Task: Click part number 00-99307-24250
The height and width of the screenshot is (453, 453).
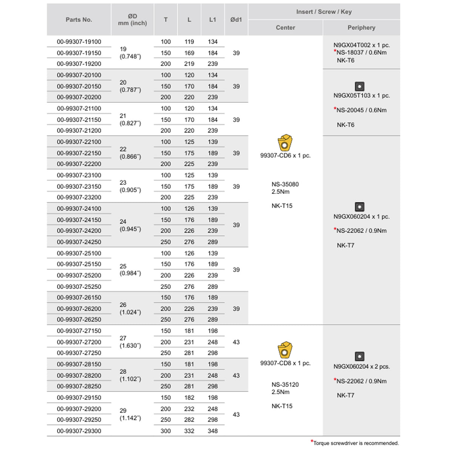Action: pyautogui.click(x=79, y=242)
